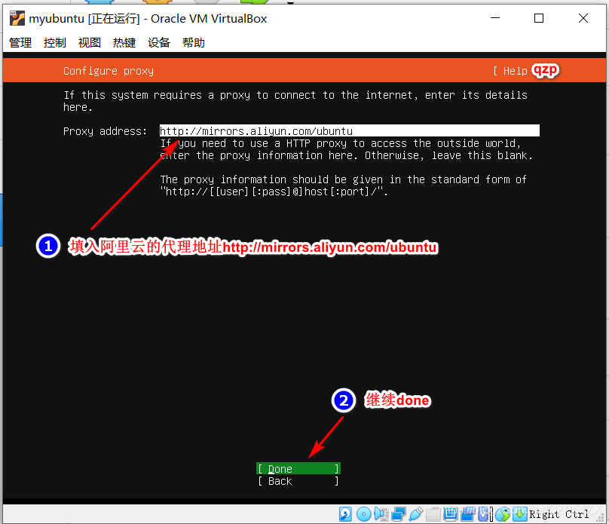
Task: Click the mouse integration status icon
Action: pyautogui.click(x=503, y=514)
